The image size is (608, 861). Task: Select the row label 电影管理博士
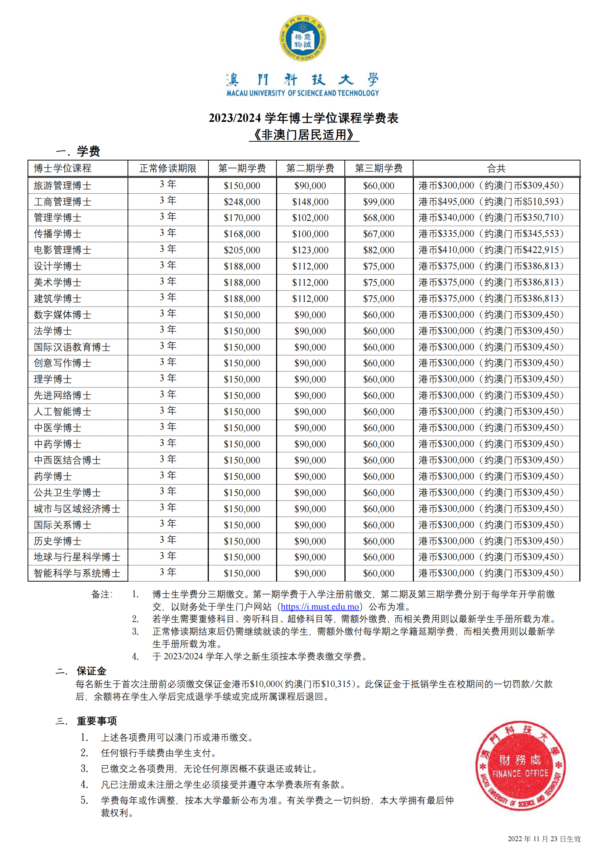click(62, 250)
